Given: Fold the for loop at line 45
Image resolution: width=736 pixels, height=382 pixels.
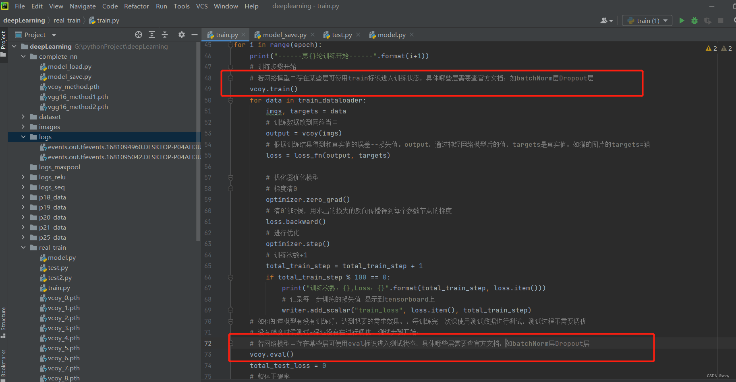Looking at the screenshot, I should 231,45.
